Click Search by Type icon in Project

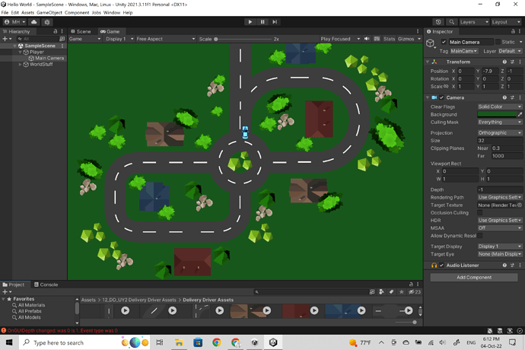point(381,291)
